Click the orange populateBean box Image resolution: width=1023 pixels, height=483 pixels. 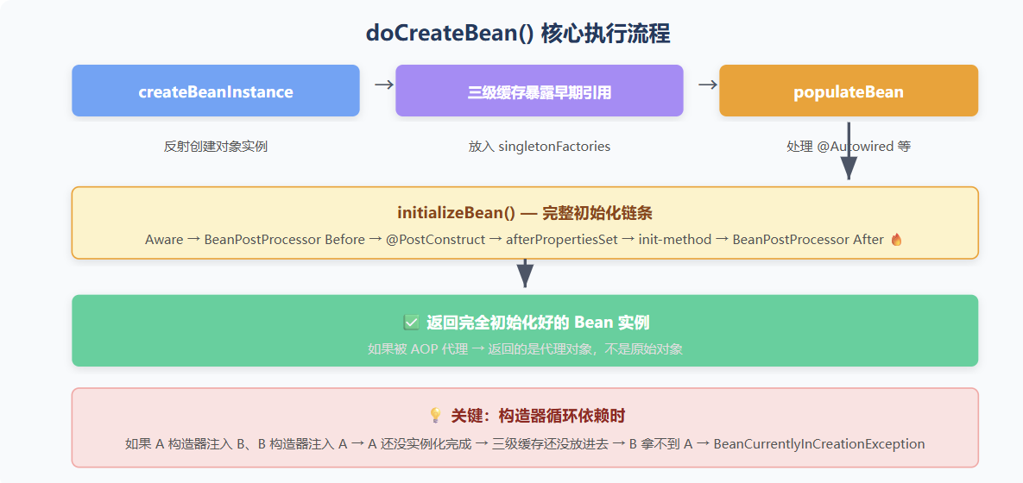[848, 91]
